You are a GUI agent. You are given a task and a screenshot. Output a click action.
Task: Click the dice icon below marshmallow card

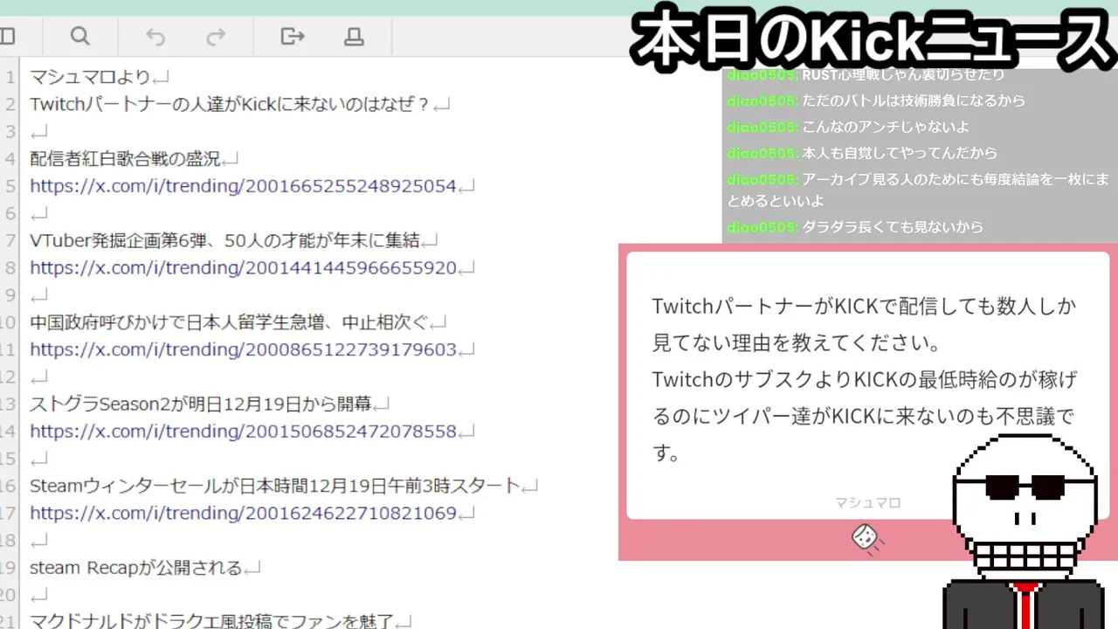[866, 537]
